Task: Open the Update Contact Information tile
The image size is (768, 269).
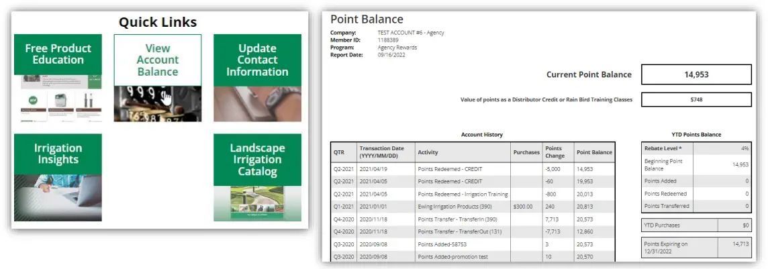Action: point(257,78)
